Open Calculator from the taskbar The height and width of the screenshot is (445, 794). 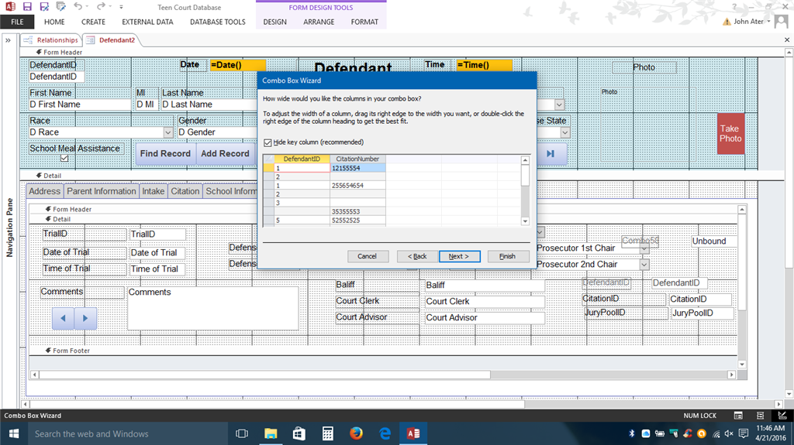[x=328, y=433]
